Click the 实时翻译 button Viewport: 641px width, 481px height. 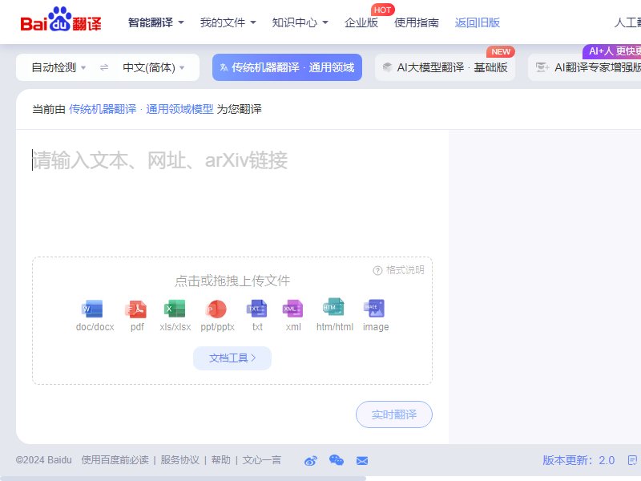click(394, 414)
